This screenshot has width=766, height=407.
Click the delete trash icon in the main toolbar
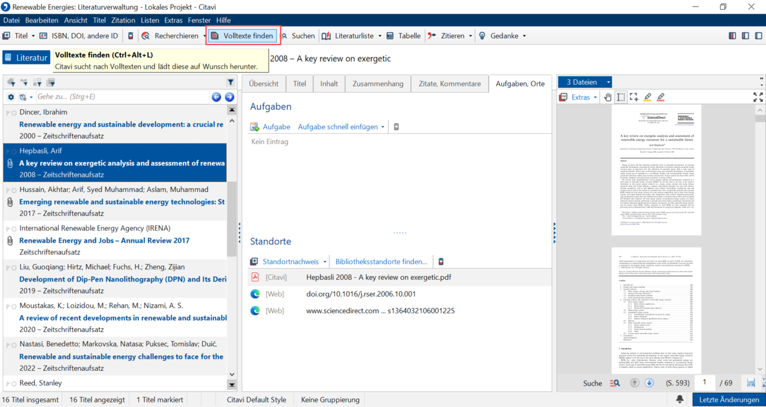[130, 36]
